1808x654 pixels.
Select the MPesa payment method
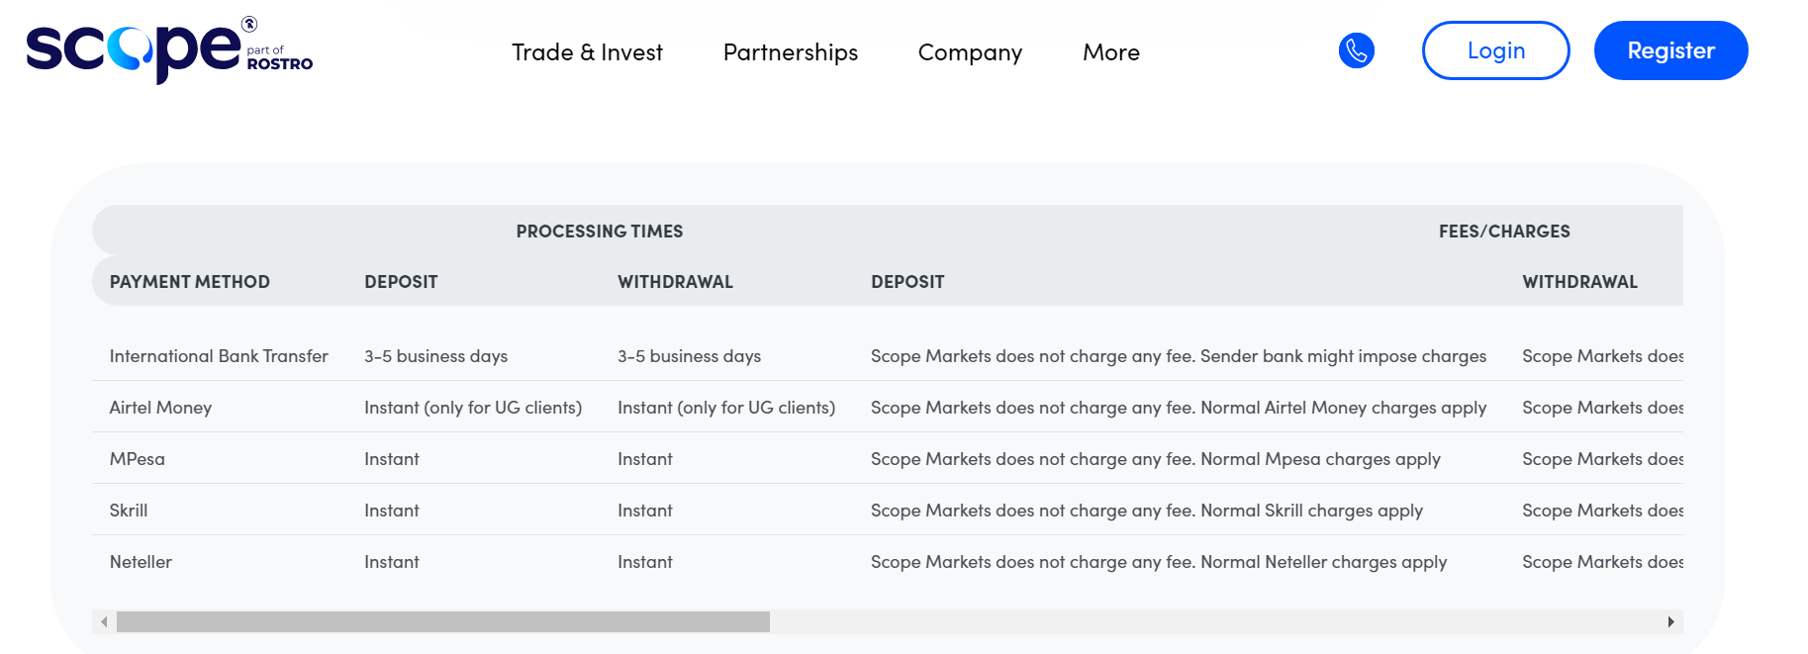pos(138,459)
